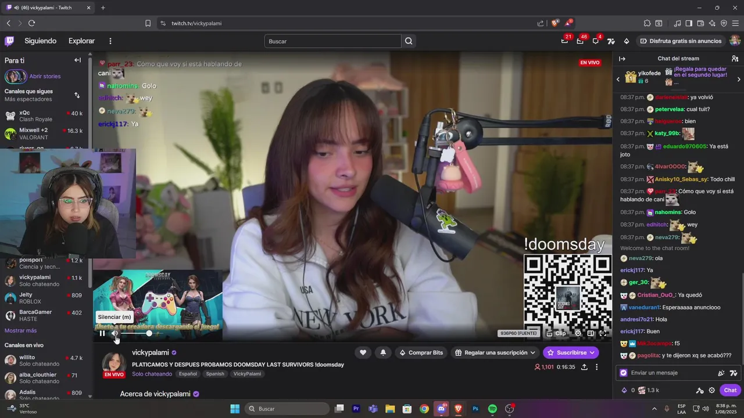The height and width of the screenshot is (418, 744).
Task: Go to previous gift leaderboard entry
Action: [618, 79]
